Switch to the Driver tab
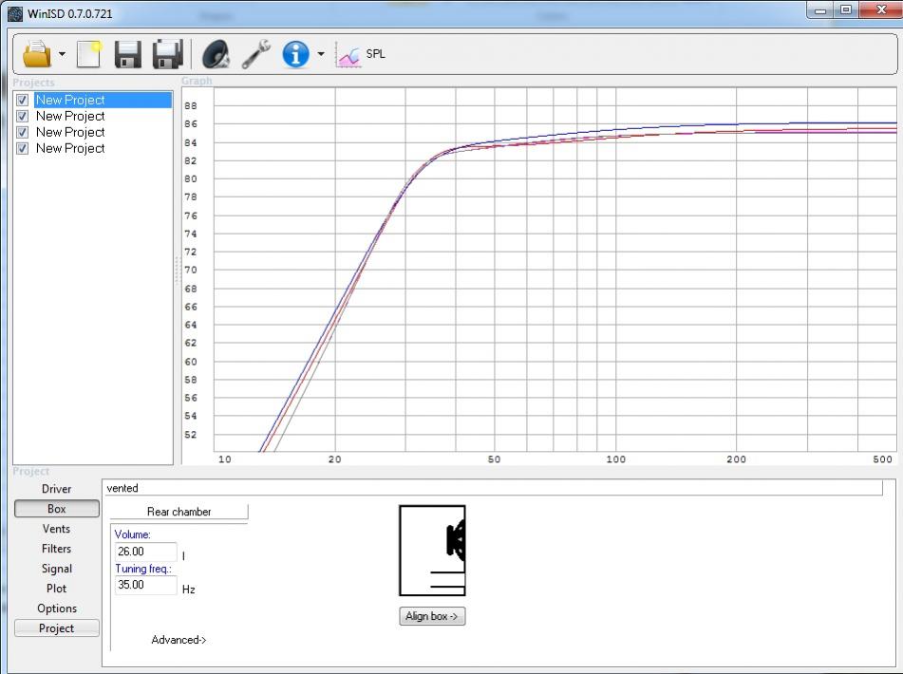 coord(56,489)
